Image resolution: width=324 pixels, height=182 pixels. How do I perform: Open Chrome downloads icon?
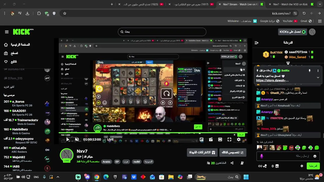(27, 13)
